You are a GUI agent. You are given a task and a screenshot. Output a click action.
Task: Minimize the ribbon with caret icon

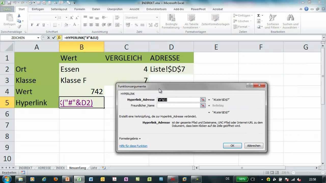(x=301, y=9)
